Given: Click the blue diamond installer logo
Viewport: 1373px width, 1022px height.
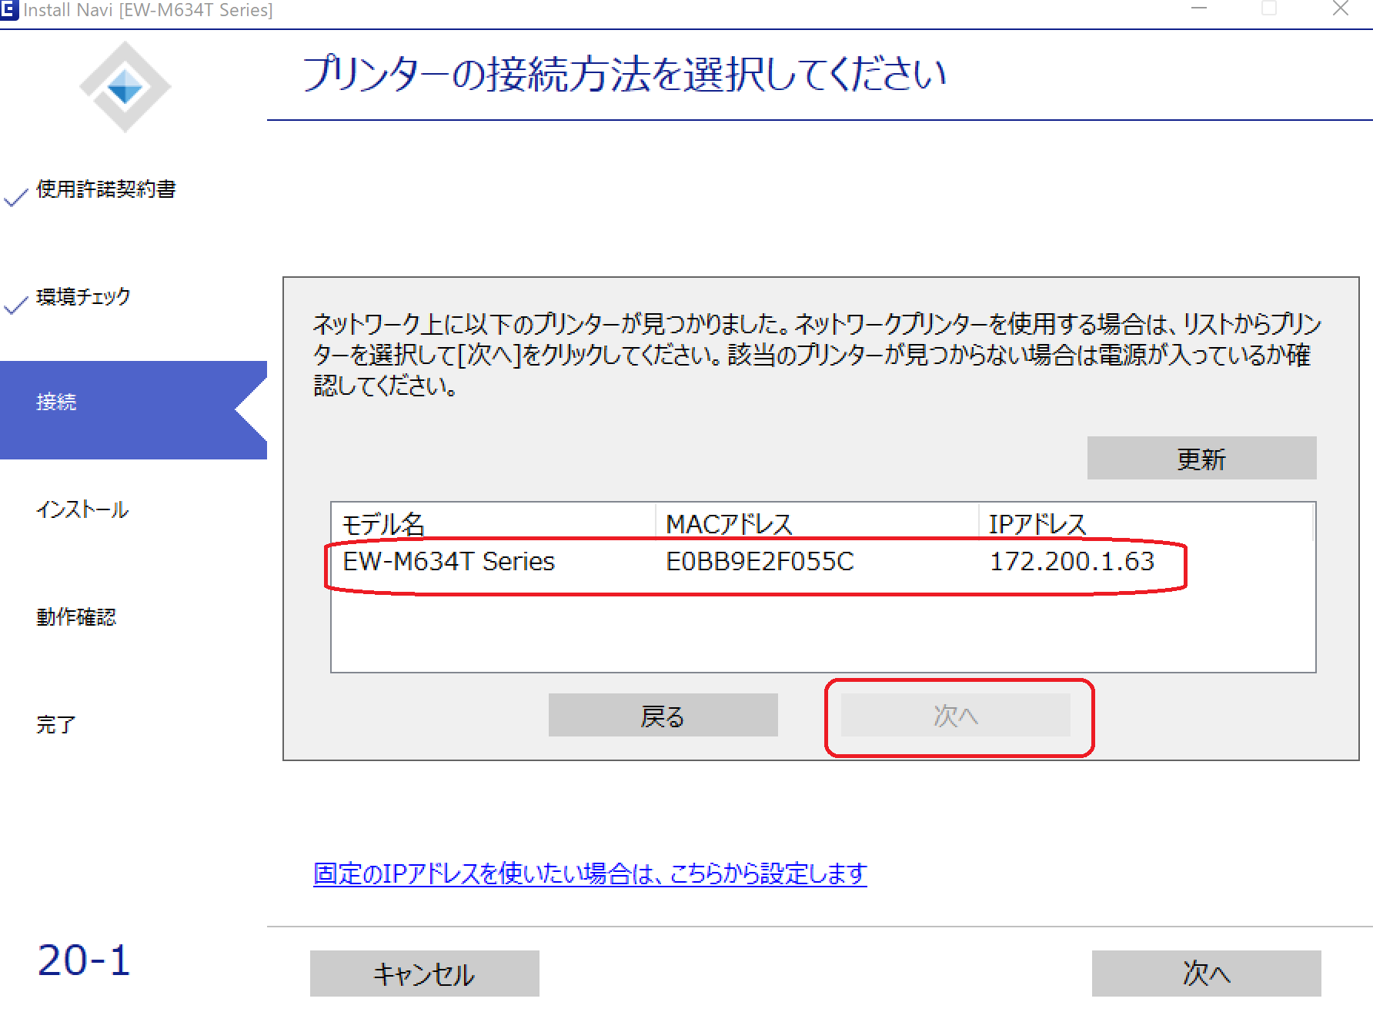Looking at the screenshot, I should (x=125, y=87).
